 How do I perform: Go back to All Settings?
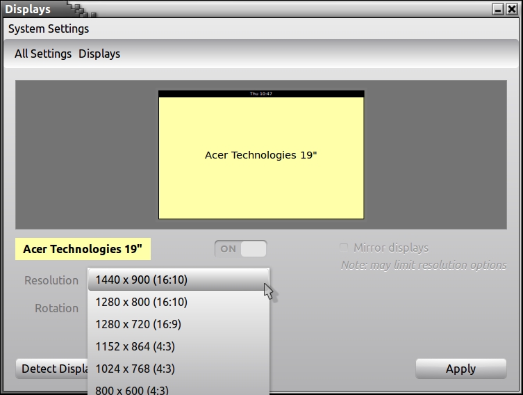pos(43,54)
